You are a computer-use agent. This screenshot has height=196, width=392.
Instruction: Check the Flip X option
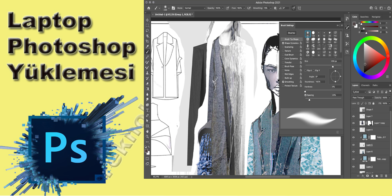306,70
